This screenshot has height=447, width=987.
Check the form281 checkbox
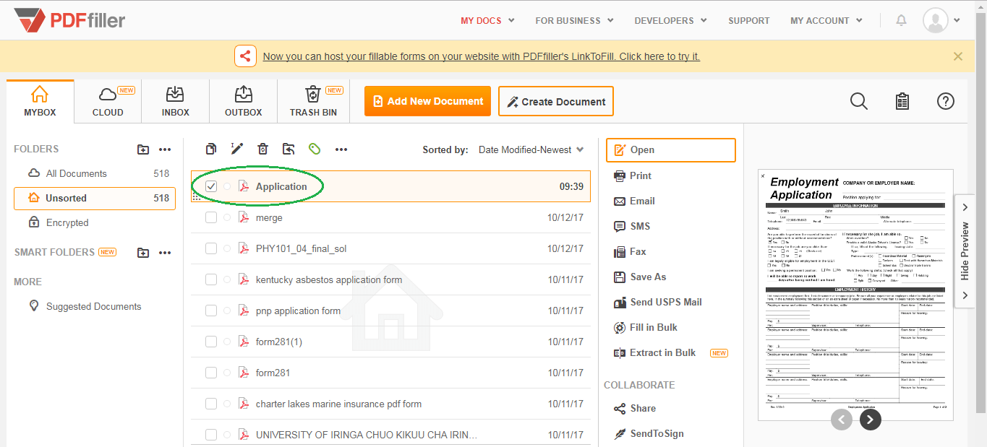click(x=211, y=373)
